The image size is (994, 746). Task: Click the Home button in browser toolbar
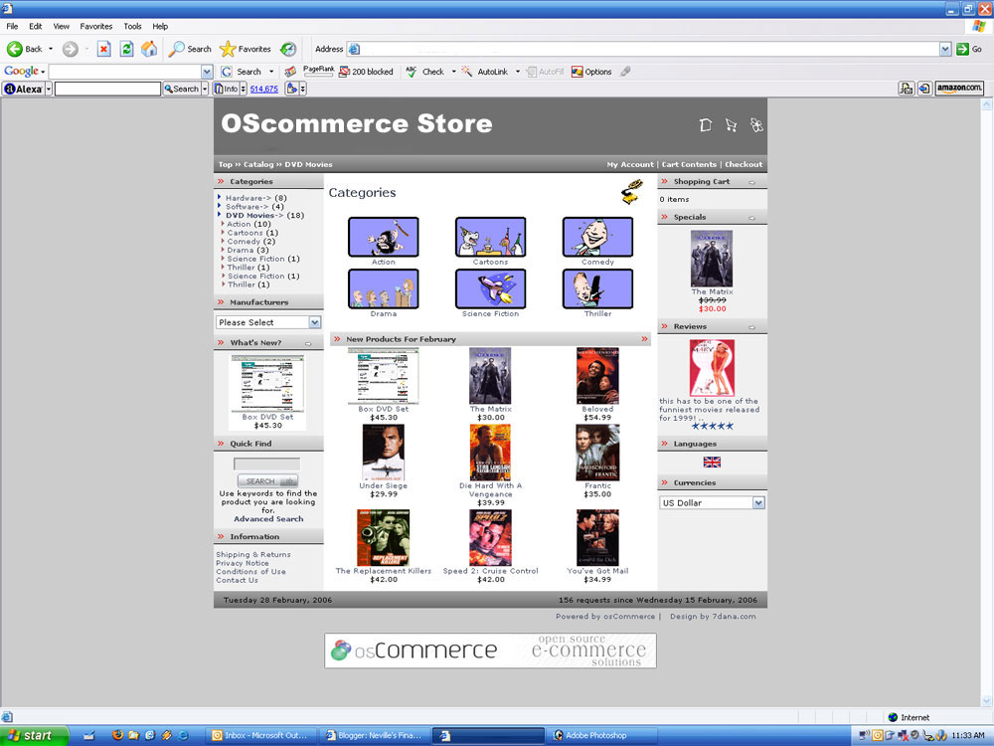tap(149, 49)
